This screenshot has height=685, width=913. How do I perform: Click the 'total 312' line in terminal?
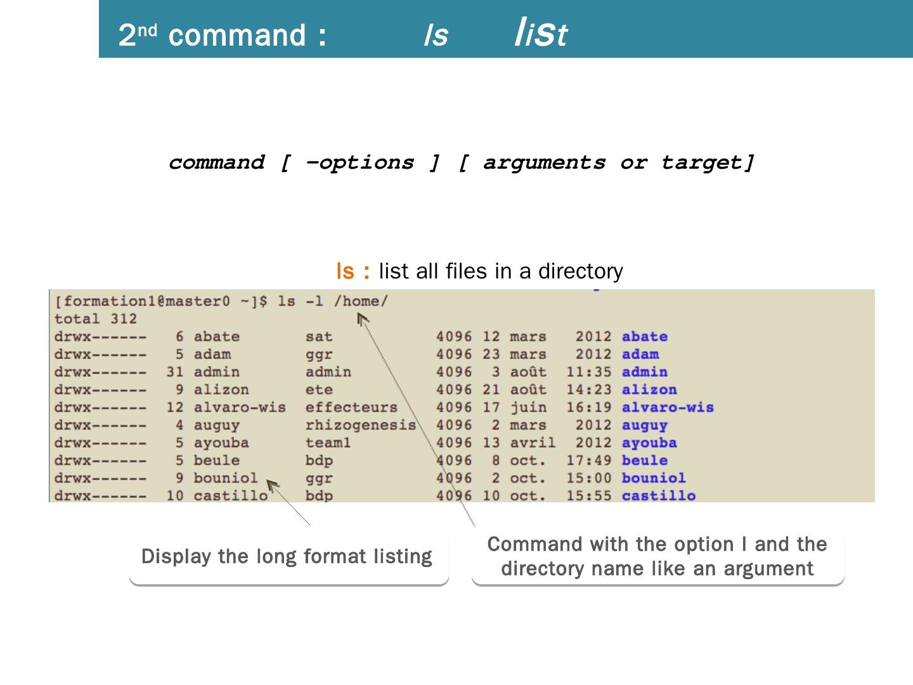point(95,319)
